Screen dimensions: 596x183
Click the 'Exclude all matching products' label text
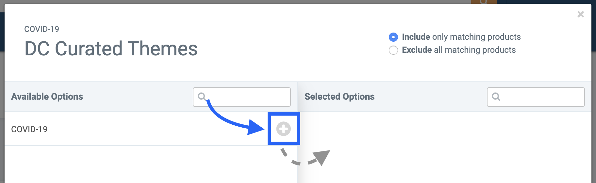(x=459, y=50)
